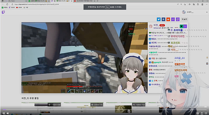This screenshot has width=209, height=115.
Task: Mute the video volume
Action: click(x=8, y=113)
